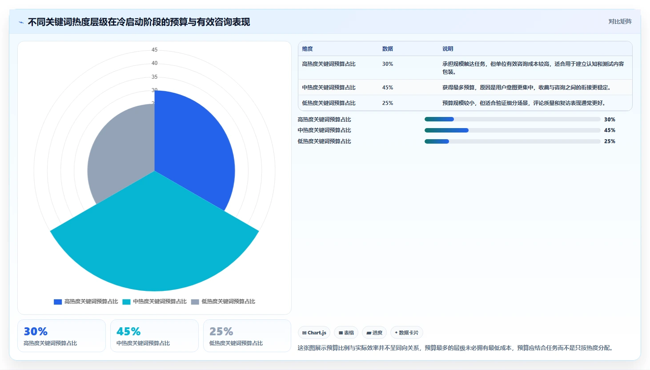Click the Chart.js tag chip
Screen dimensions: 650x370
coord(314,333)
